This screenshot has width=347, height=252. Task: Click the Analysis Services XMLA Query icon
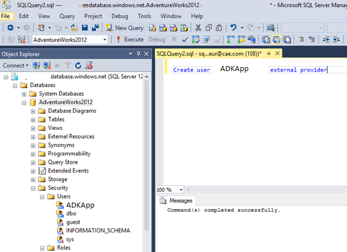click(x=184, y=28)
